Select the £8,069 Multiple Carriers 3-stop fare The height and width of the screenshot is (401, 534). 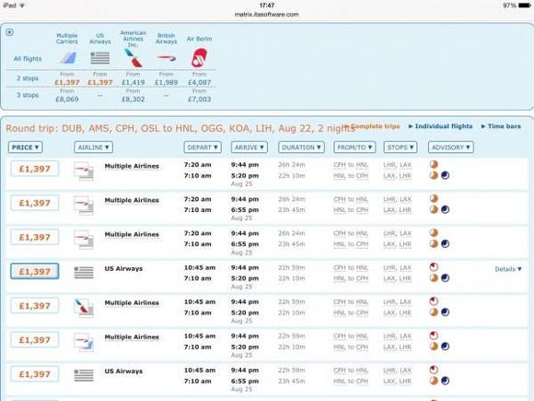point(67,100)
